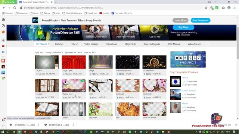
Task: Open taskbar search magnifier
Action: coord(8,132)
